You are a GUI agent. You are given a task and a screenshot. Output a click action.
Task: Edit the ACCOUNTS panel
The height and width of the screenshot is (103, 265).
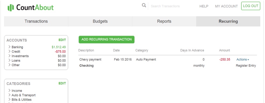[x=62, y=40]
